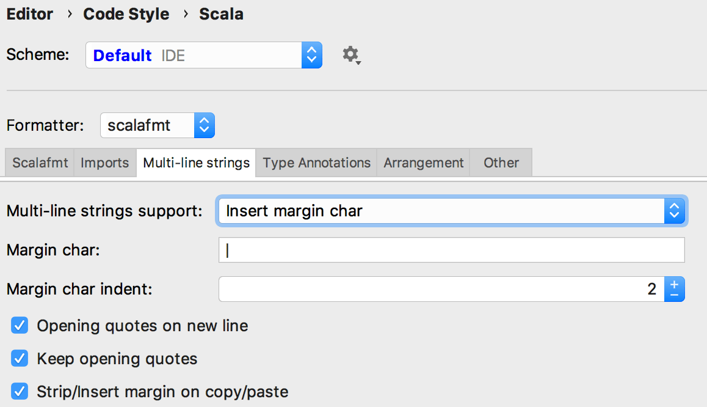Click the plus on Margin char indent stepper
Image resolution: width=707 pixels, height=407 pixels.
tap(673, 283)
